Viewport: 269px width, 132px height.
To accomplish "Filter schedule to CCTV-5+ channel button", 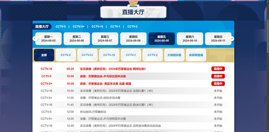I will click(x=87, y=55).
